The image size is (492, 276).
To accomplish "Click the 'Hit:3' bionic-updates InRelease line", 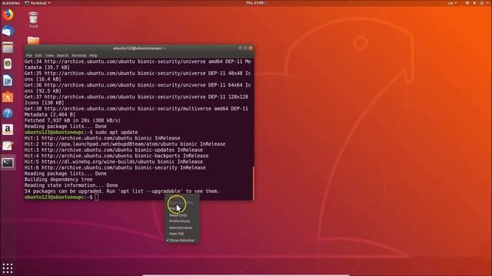I will tap(114, 150).
